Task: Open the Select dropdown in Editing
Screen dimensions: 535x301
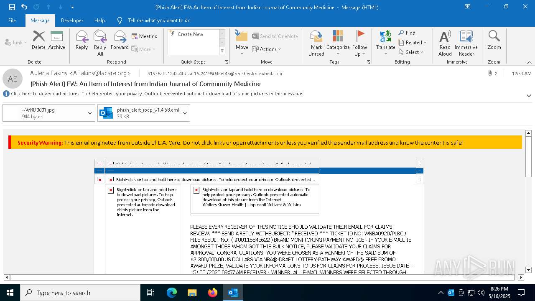Action: click(x=411, y=52)
